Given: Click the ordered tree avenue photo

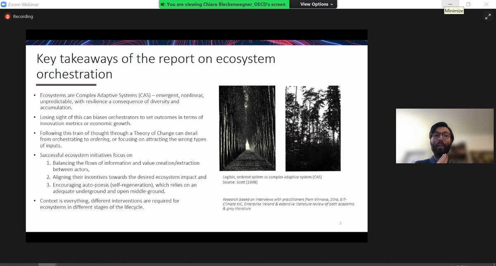Looking at the screenshot, I should point(247,128).
